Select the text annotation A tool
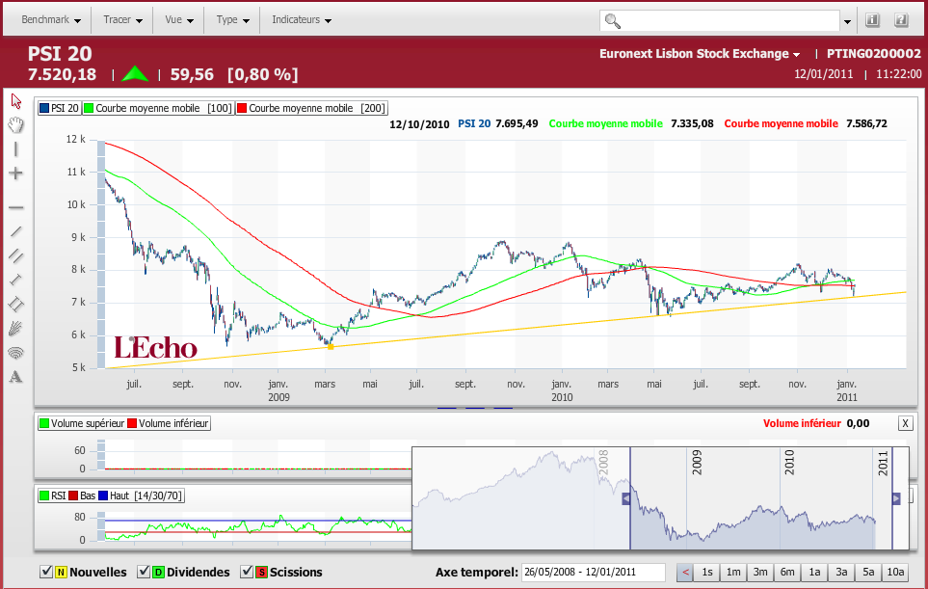 tap(16, 377)
